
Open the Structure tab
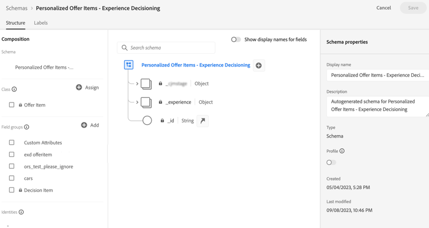point(15,23)
